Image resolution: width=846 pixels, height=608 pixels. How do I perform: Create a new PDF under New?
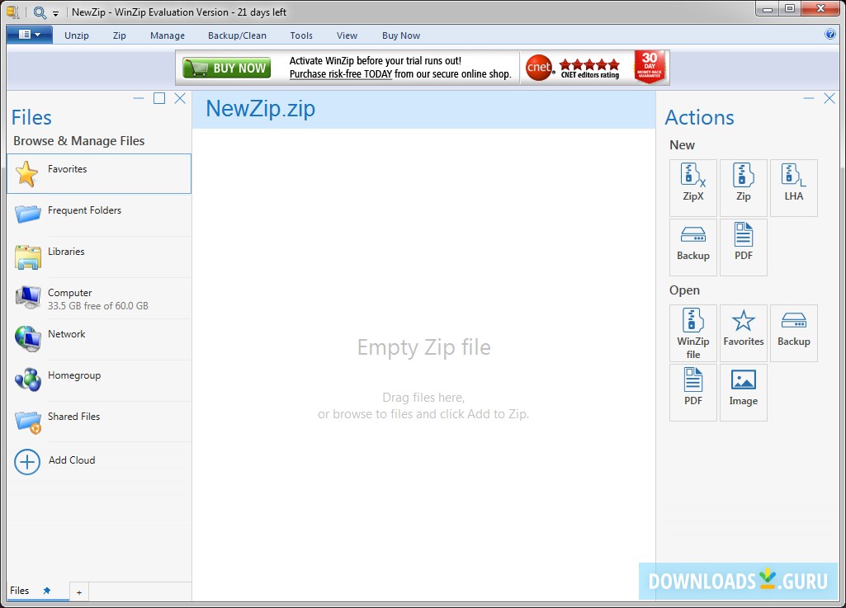(x=743, y=247)
